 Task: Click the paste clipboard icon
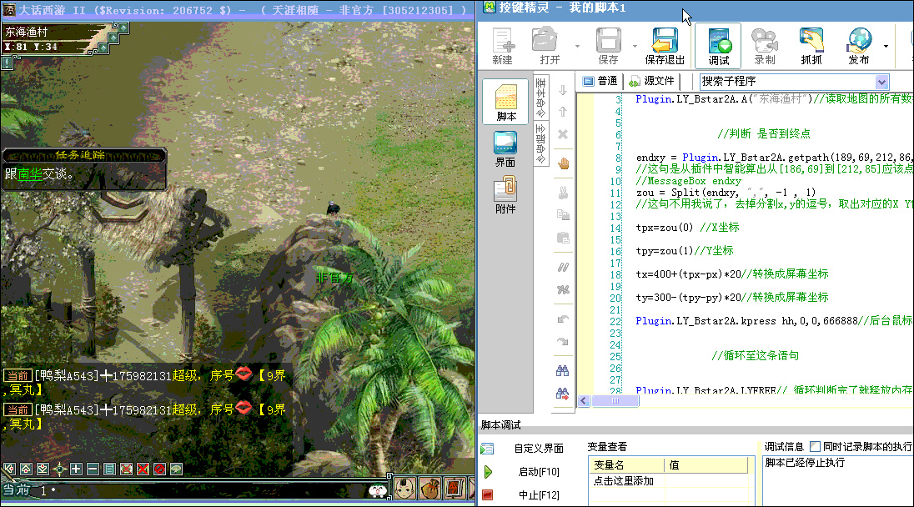click(x=563, y=238)
